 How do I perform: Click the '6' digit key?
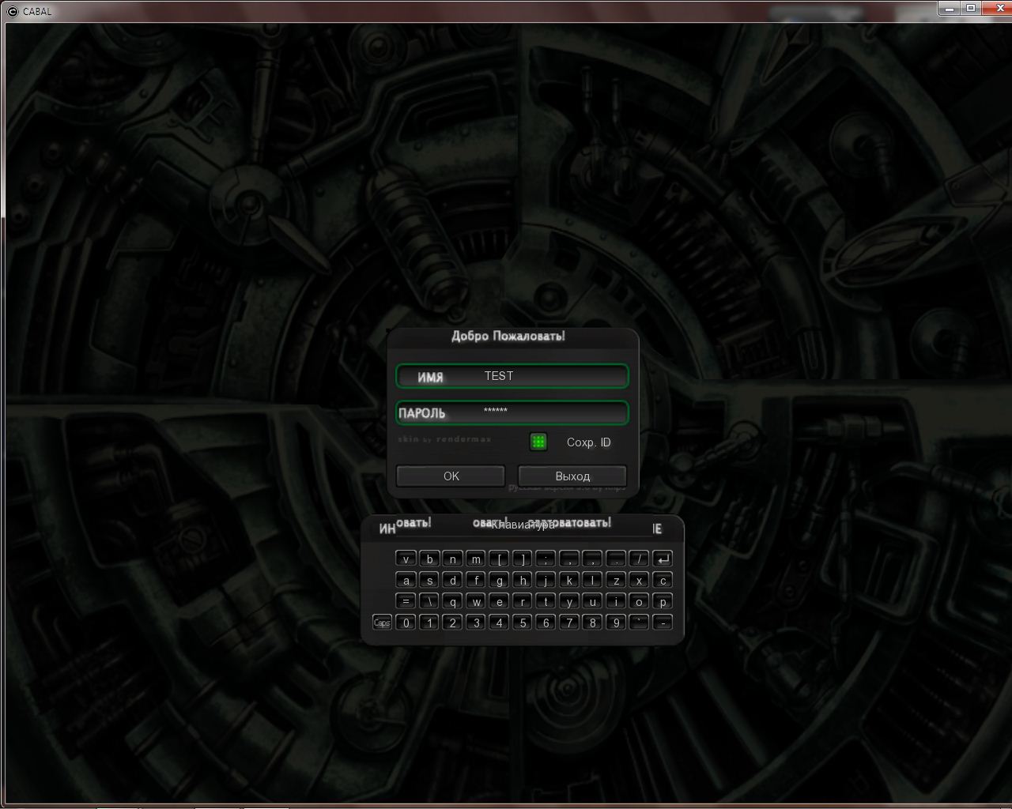coord(546,623)
